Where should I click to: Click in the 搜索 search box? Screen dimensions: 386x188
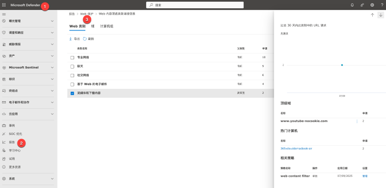pyautogui.click(x=195, y=5)
